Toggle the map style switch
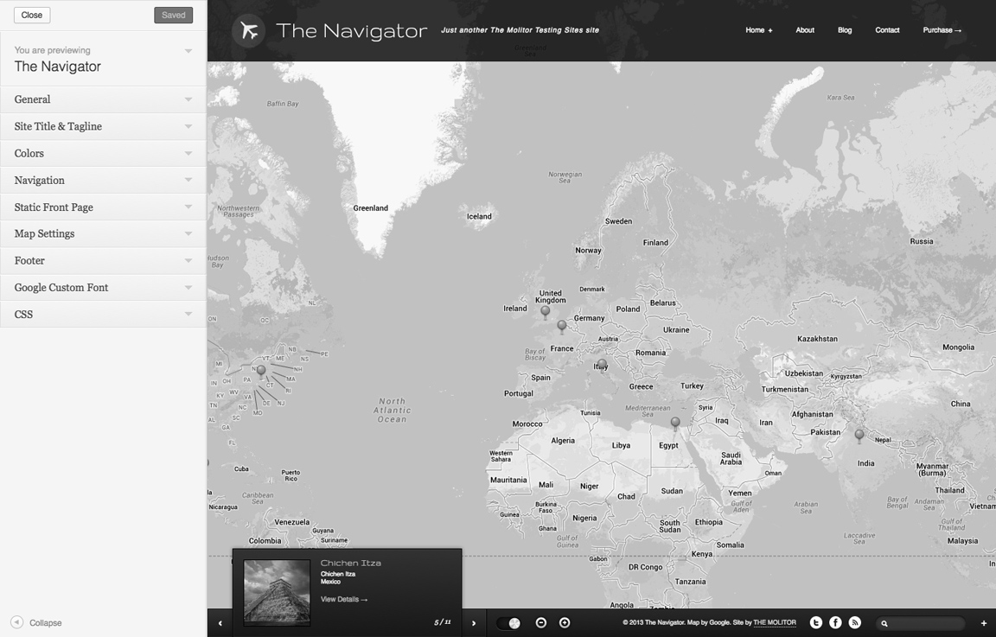 (509, 623)
